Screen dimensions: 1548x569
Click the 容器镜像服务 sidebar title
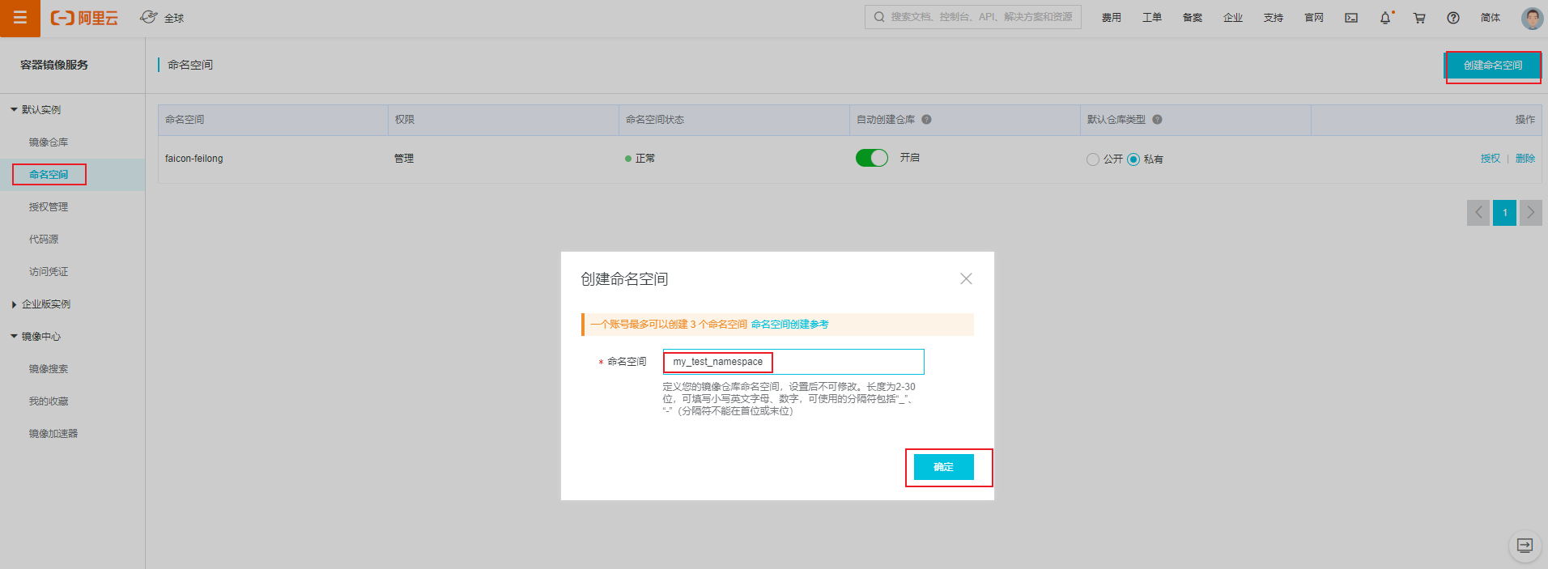[x=54, y=65]
